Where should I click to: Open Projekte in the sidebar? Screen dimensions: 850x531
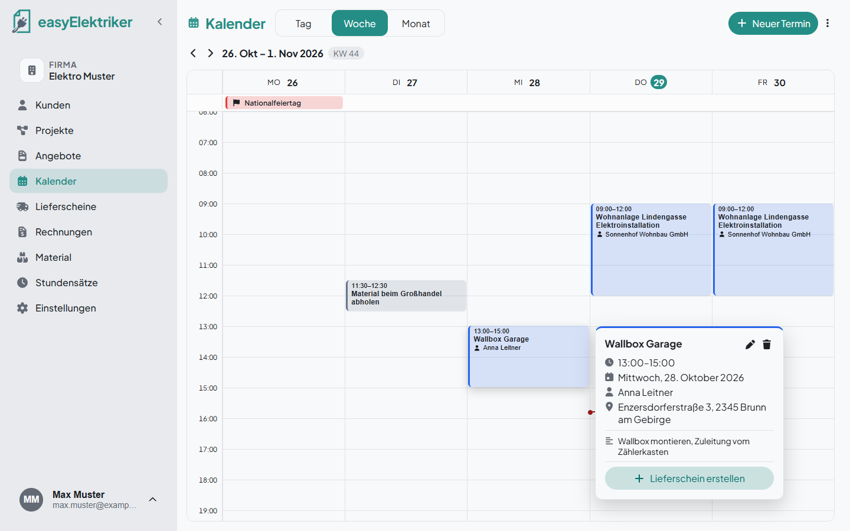click(89, 130)
